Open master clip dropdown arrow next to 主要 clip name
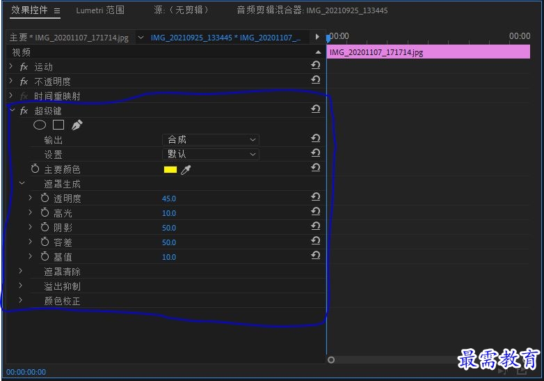The width and height of the screenshot is (544, 381). (141, 37)
